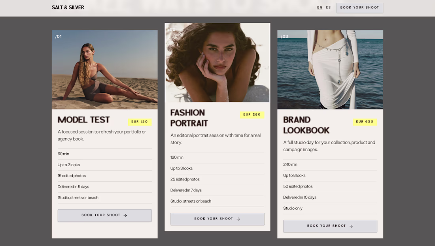Select the Brand Lookbook heading
Screen dimensions: 435x246
click(x=306, y=125)
